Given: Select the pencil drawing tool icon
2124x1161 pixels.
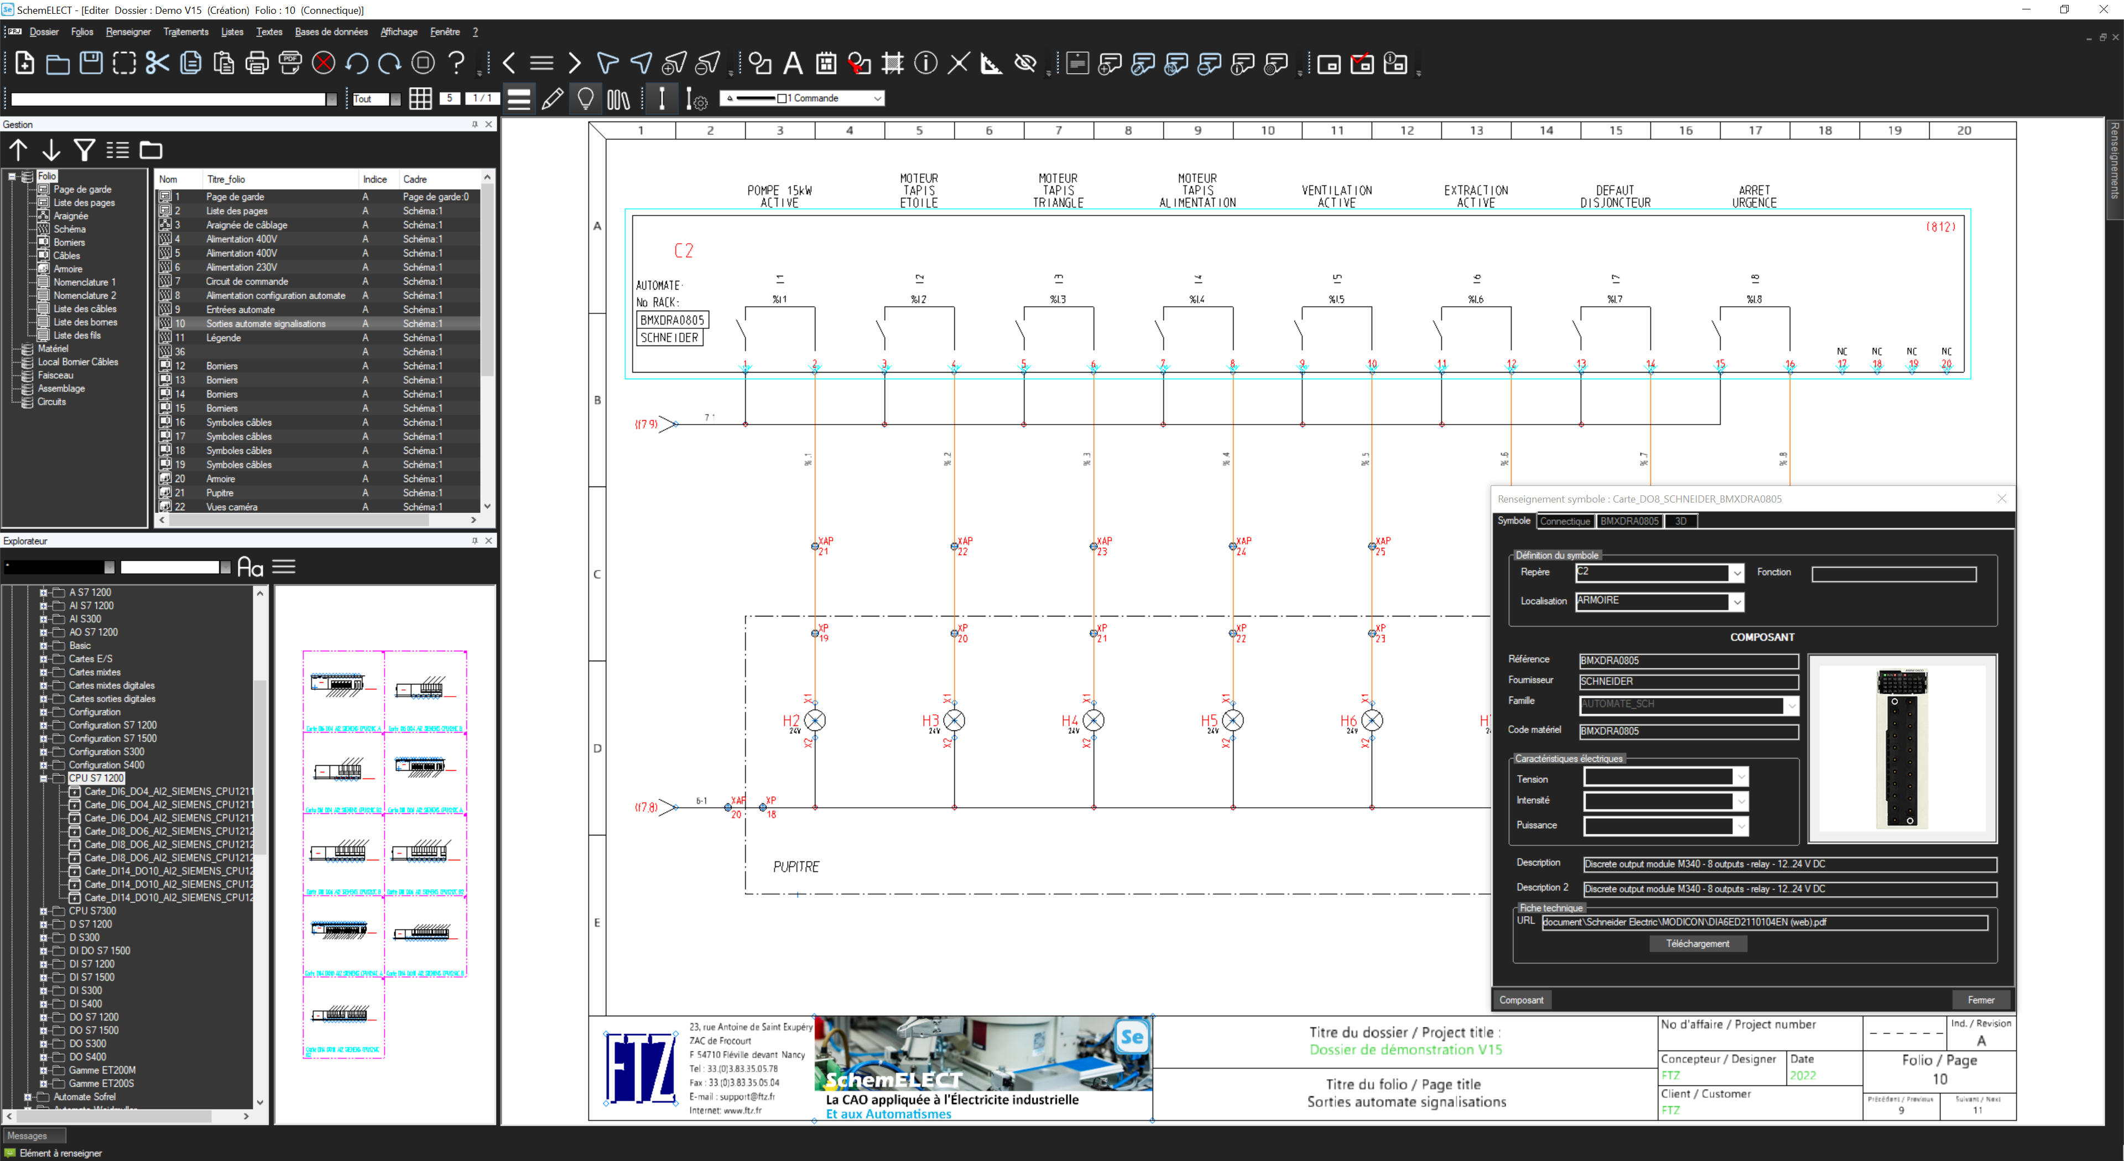Looking at the screenshot, I should click(553, 99).
